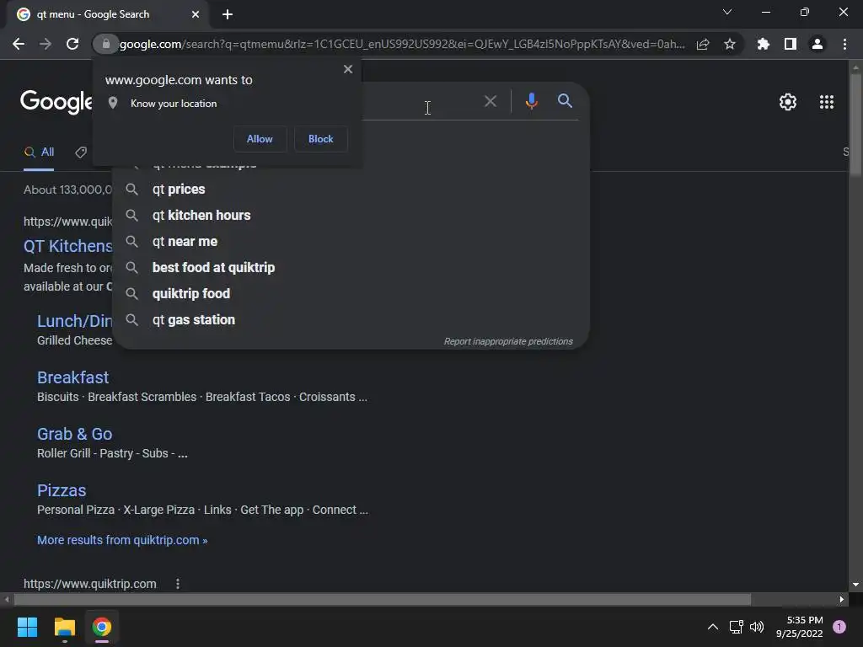View more results from quiktrip.com

pos(122,540)
